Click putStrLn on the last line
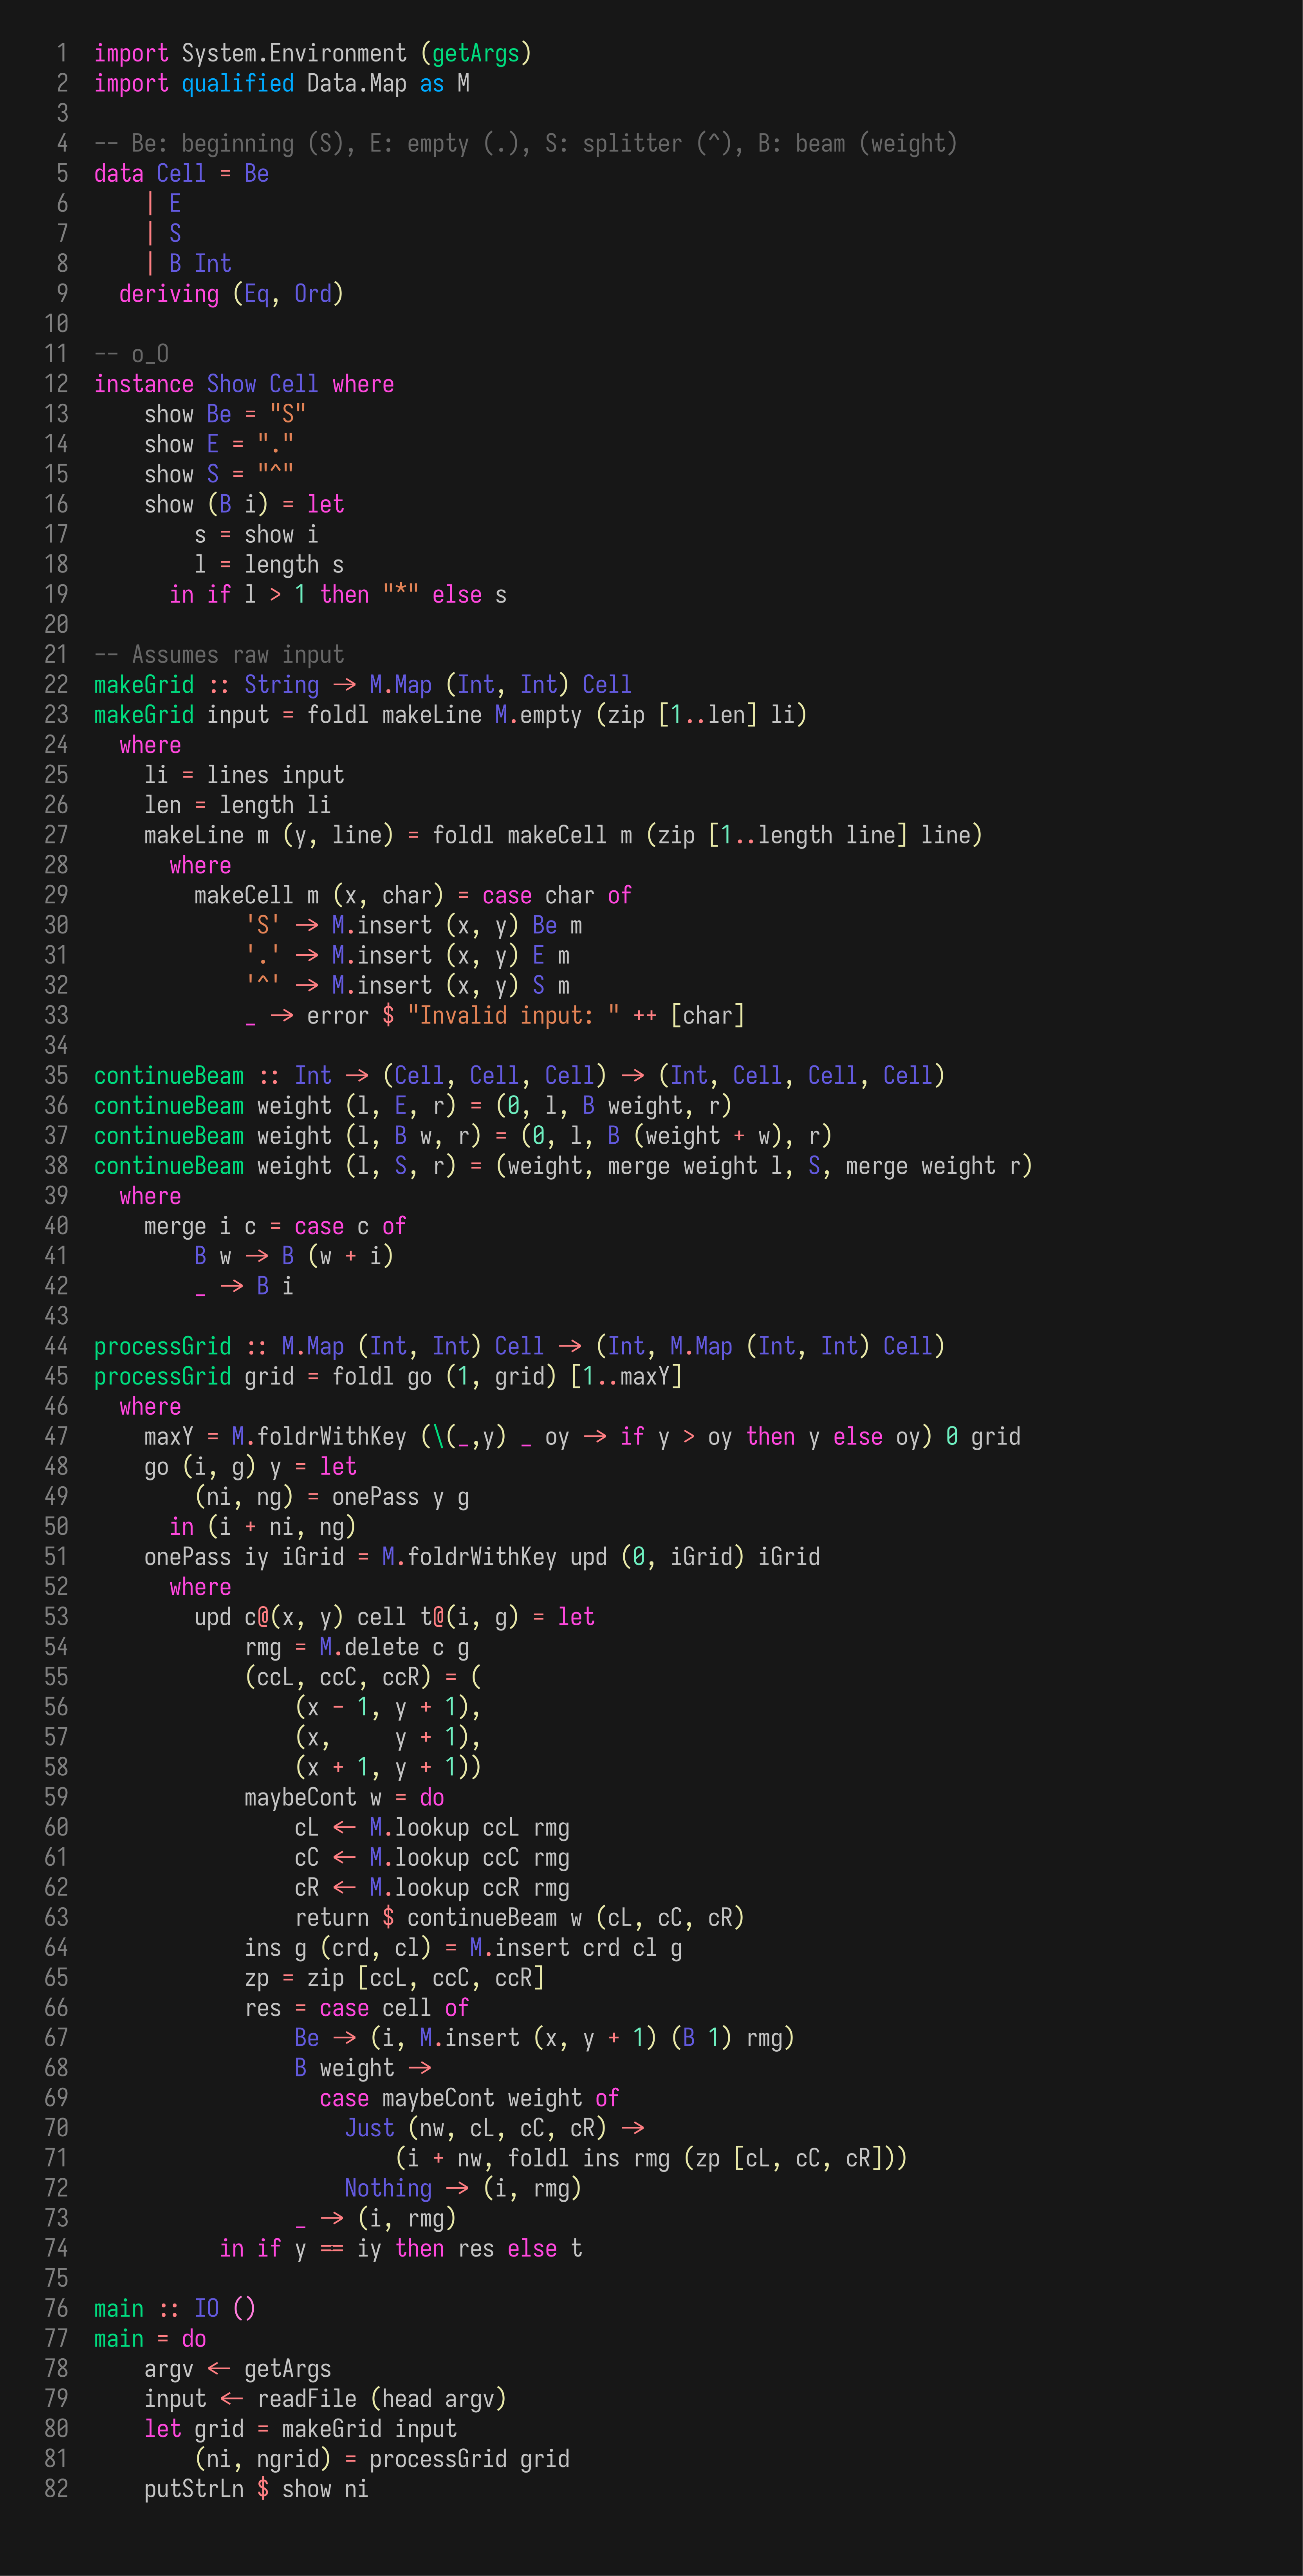 [193, 2490]
